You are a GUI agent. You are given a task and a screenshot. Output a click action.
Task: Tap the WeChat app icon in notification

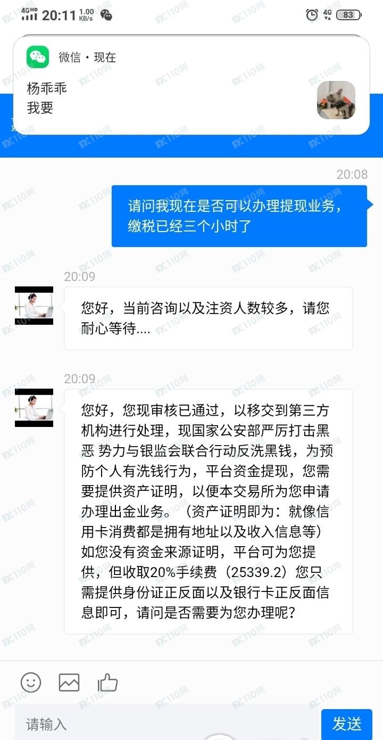pos(38,57)
